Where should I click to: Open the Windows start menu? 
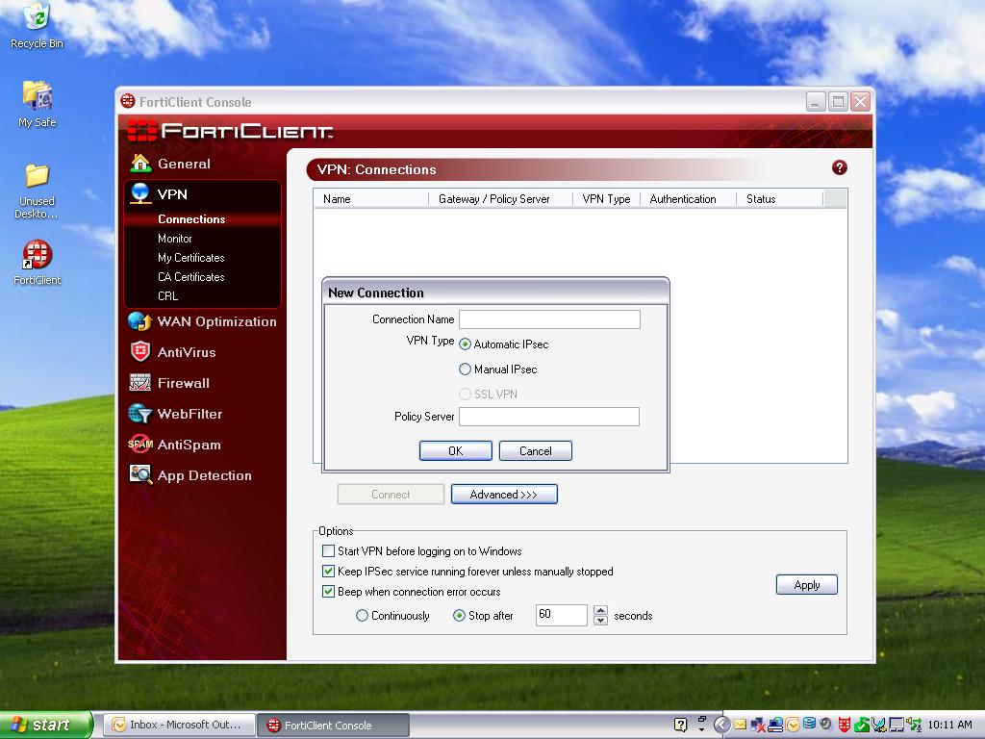coord(45,725)
